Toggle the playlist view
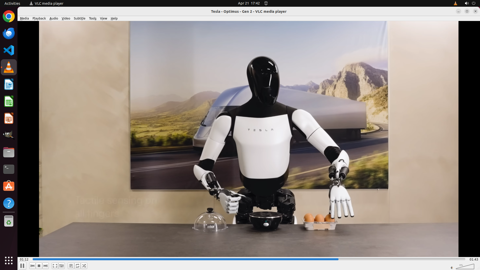Screen dimensions: 480x270 (71, 266)
